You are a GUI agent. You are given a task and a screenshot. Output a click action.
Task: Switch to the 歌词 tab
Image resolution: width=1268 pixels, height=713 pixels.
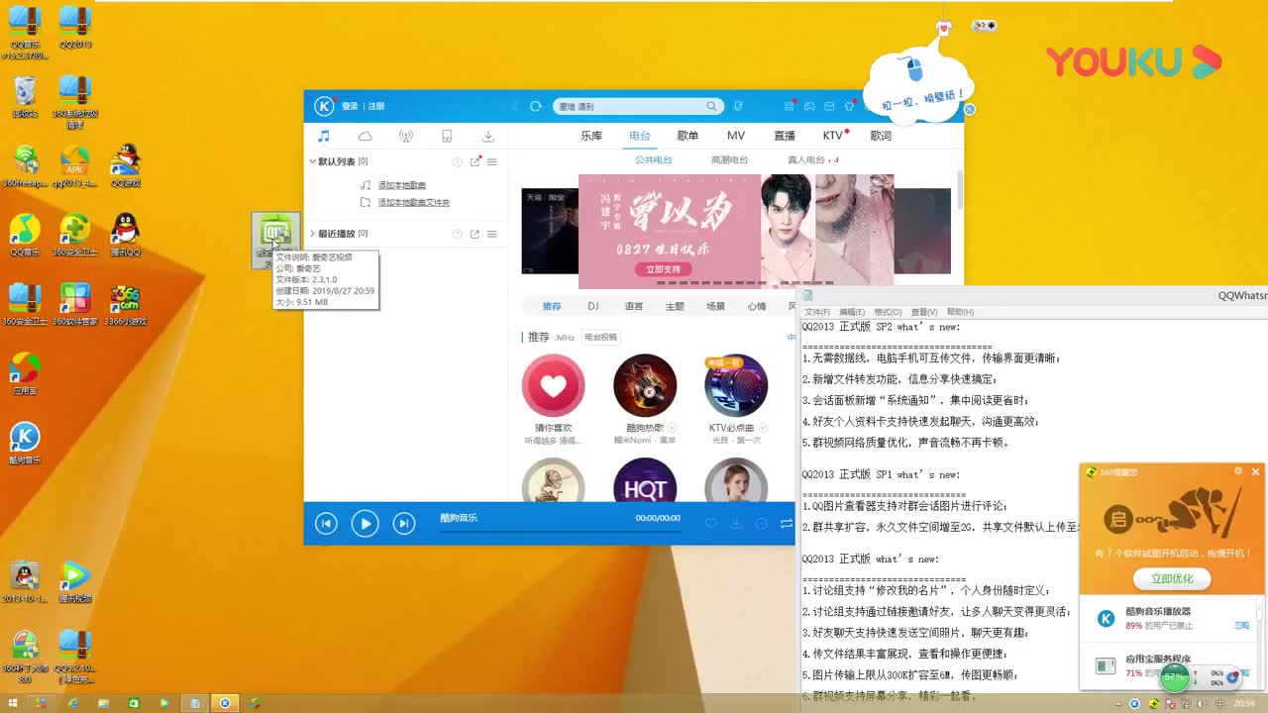pyautogui.click(x=881, y=136)
